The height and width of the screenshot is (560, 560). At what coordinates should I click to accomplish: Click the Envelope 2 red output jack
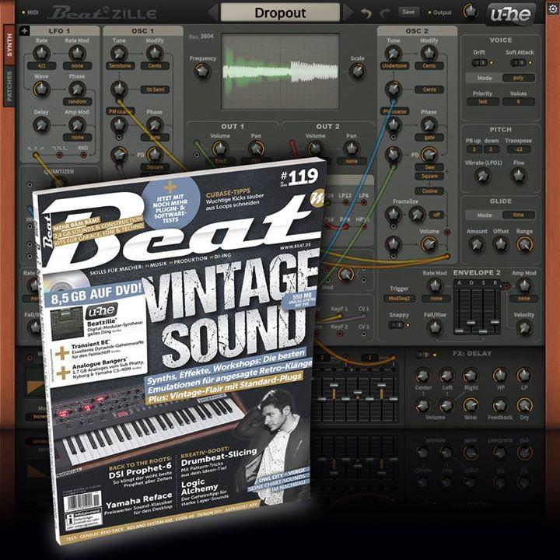point(506,285)
